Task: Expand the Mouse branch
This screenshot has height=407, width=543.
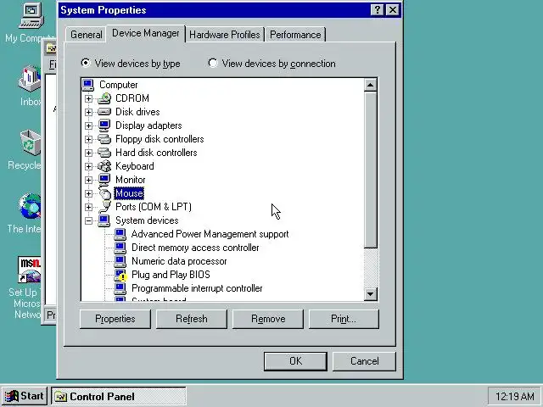Action: coord(88,193)
